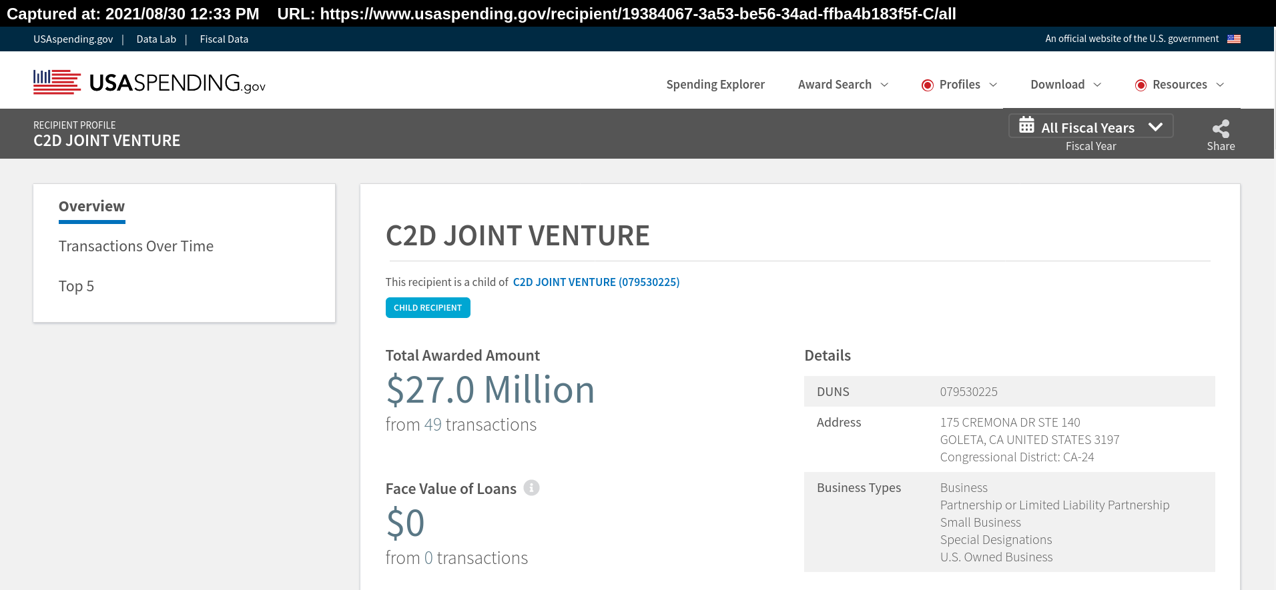The width and height of the screenshot is (1276, 590).
Task: Click the U.S. flag icon in top banner
Action: pyautogui.click(x=1234, y=39)
